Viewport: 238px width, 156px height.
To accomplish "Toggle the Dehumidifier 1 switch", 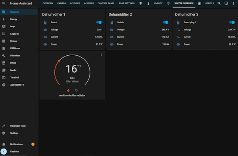I will (99, 23).
